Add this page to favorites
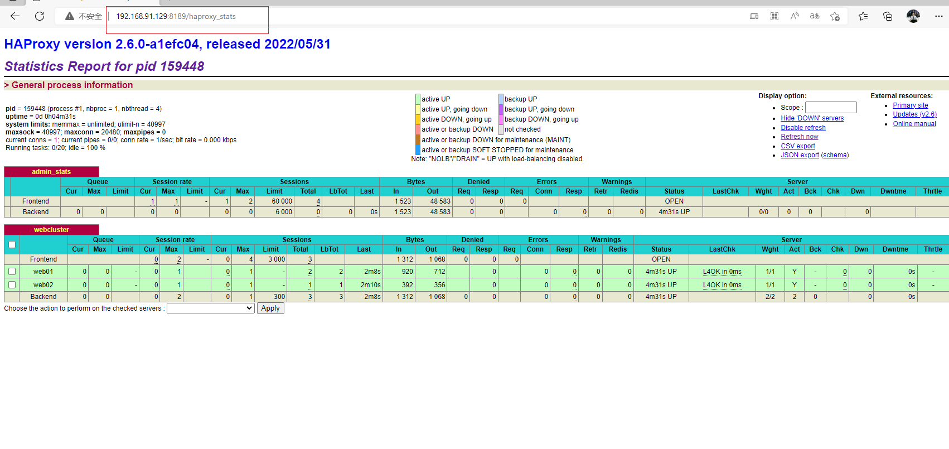The height and width of the screenshot is (449, 949). coord(835,16)
